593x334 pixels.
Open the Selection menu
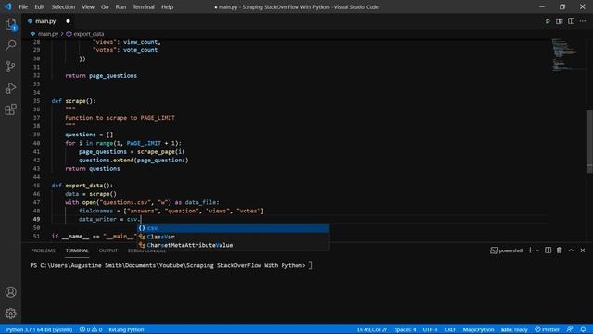coord(63,6)
